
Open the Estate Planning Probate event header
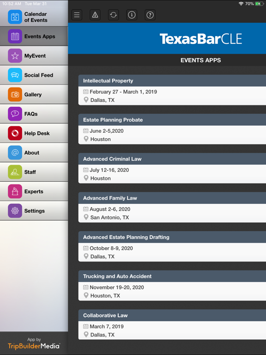point(172,120)
